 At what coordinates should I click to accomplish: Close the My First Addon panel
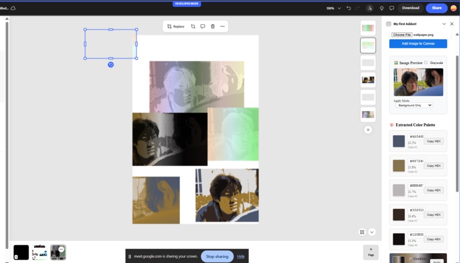pyautogui.click(x=452, y=24)
